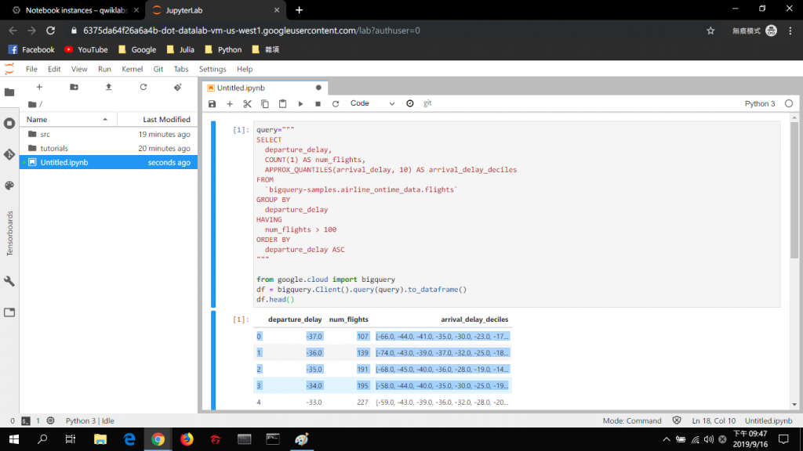The height and width of the screenshot is (451, 803).
Task: Create a new folder in file browser
Action: point(74,87)
